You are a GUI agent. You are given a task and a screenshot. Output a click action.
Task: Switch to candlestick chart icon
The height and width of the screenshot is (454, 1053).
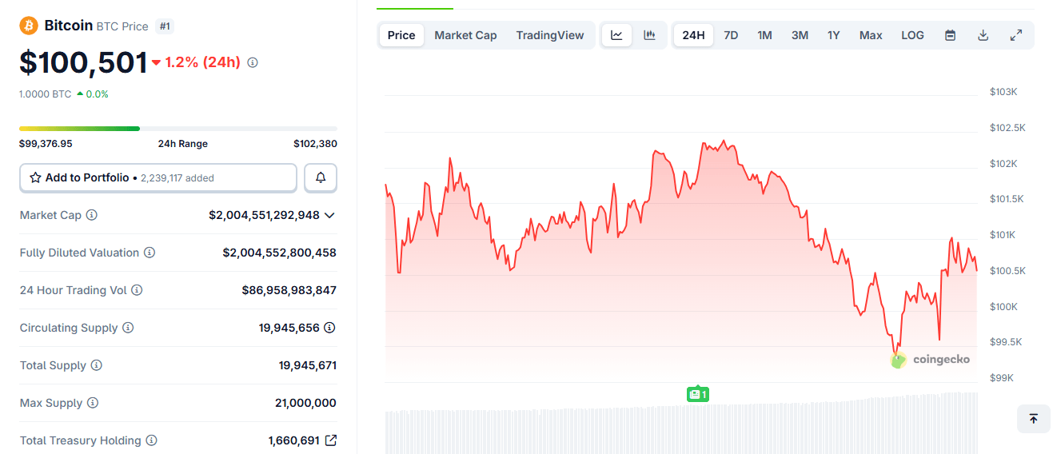point(649,35)
